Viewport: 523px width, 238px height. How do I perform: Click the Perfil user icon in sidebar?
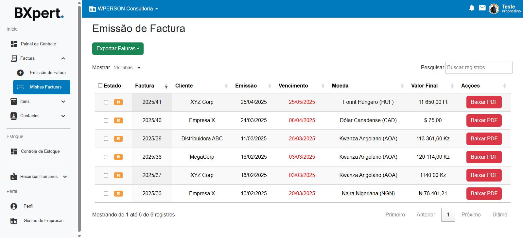pyautogui.click(x=14, y=206)
